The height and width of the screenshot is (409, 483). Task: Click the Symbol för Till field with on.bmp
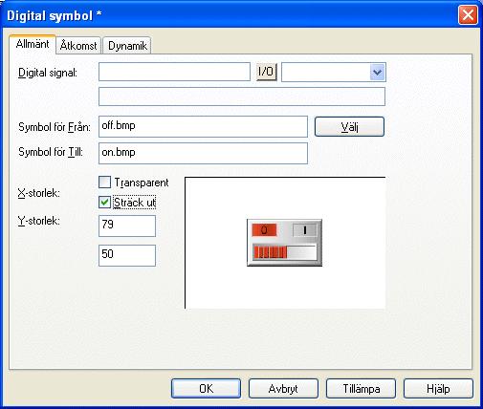[203, 153]
